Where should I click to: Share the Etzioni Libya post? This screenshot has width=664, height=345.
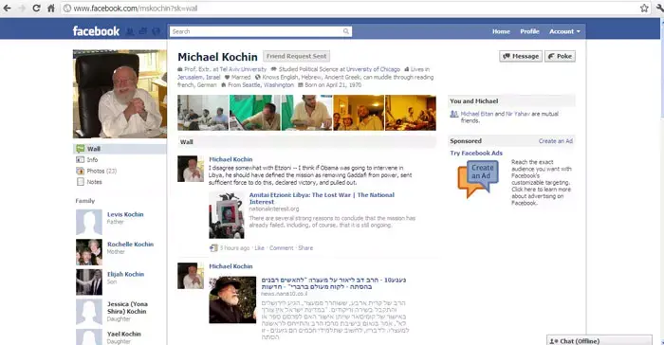point(305,248)
